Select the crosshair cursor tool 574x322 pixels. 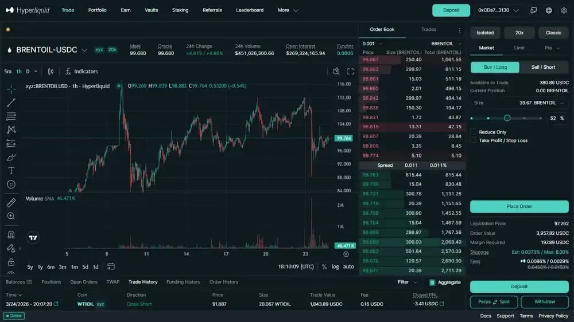coord(11,89)
